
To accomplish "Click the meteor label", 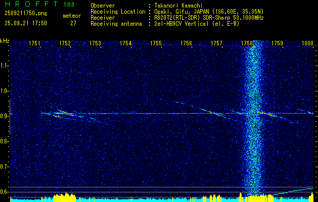I will point(72,16).
